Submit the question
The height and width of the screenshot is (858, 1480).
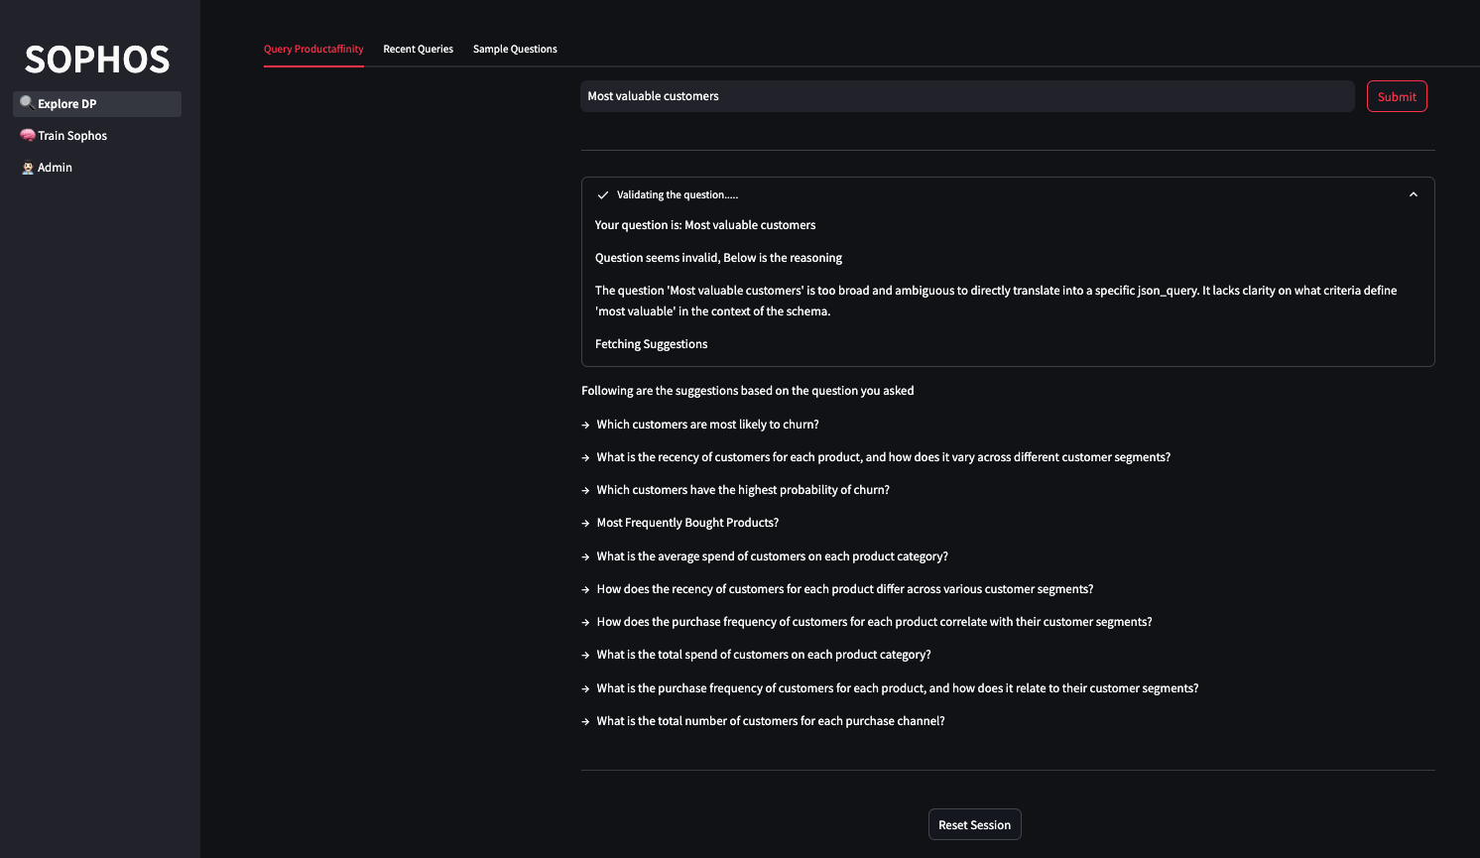(x=1397, y=96)
